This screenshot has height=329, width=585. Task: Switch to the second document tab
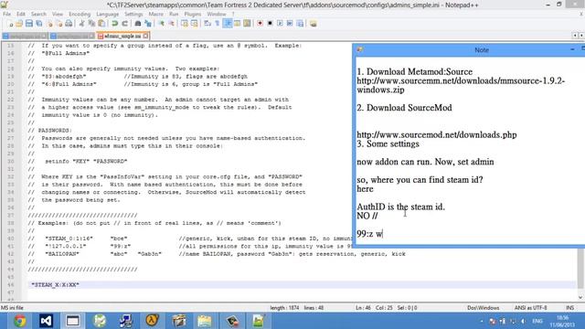pos(72,36)
